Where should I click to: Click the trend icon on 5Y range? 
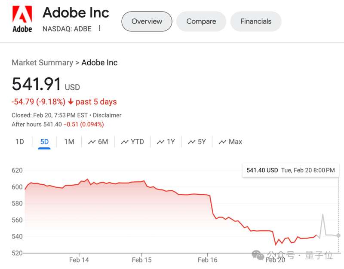click(191, 142)
